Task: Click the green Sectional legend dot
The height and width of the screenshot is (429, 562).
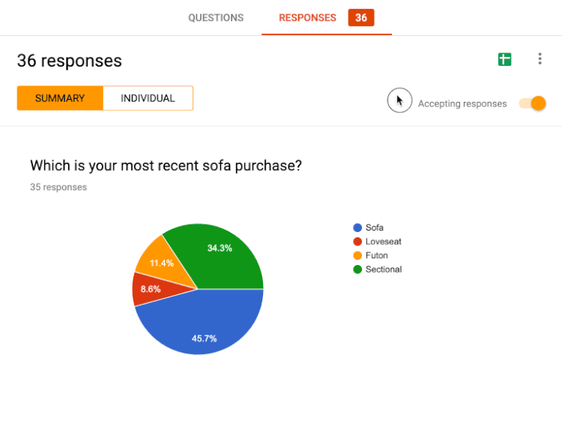Action: (x=357, y=270)
